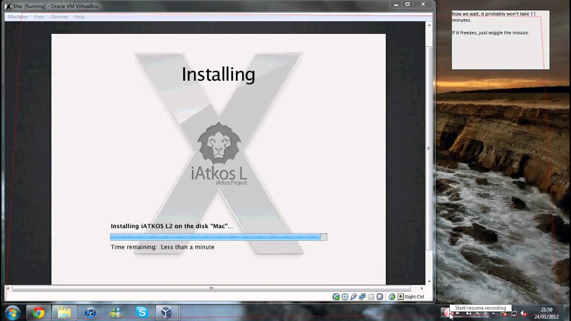
Task: Open Windows Explorer from the taskbar
Action: point(64,313)
